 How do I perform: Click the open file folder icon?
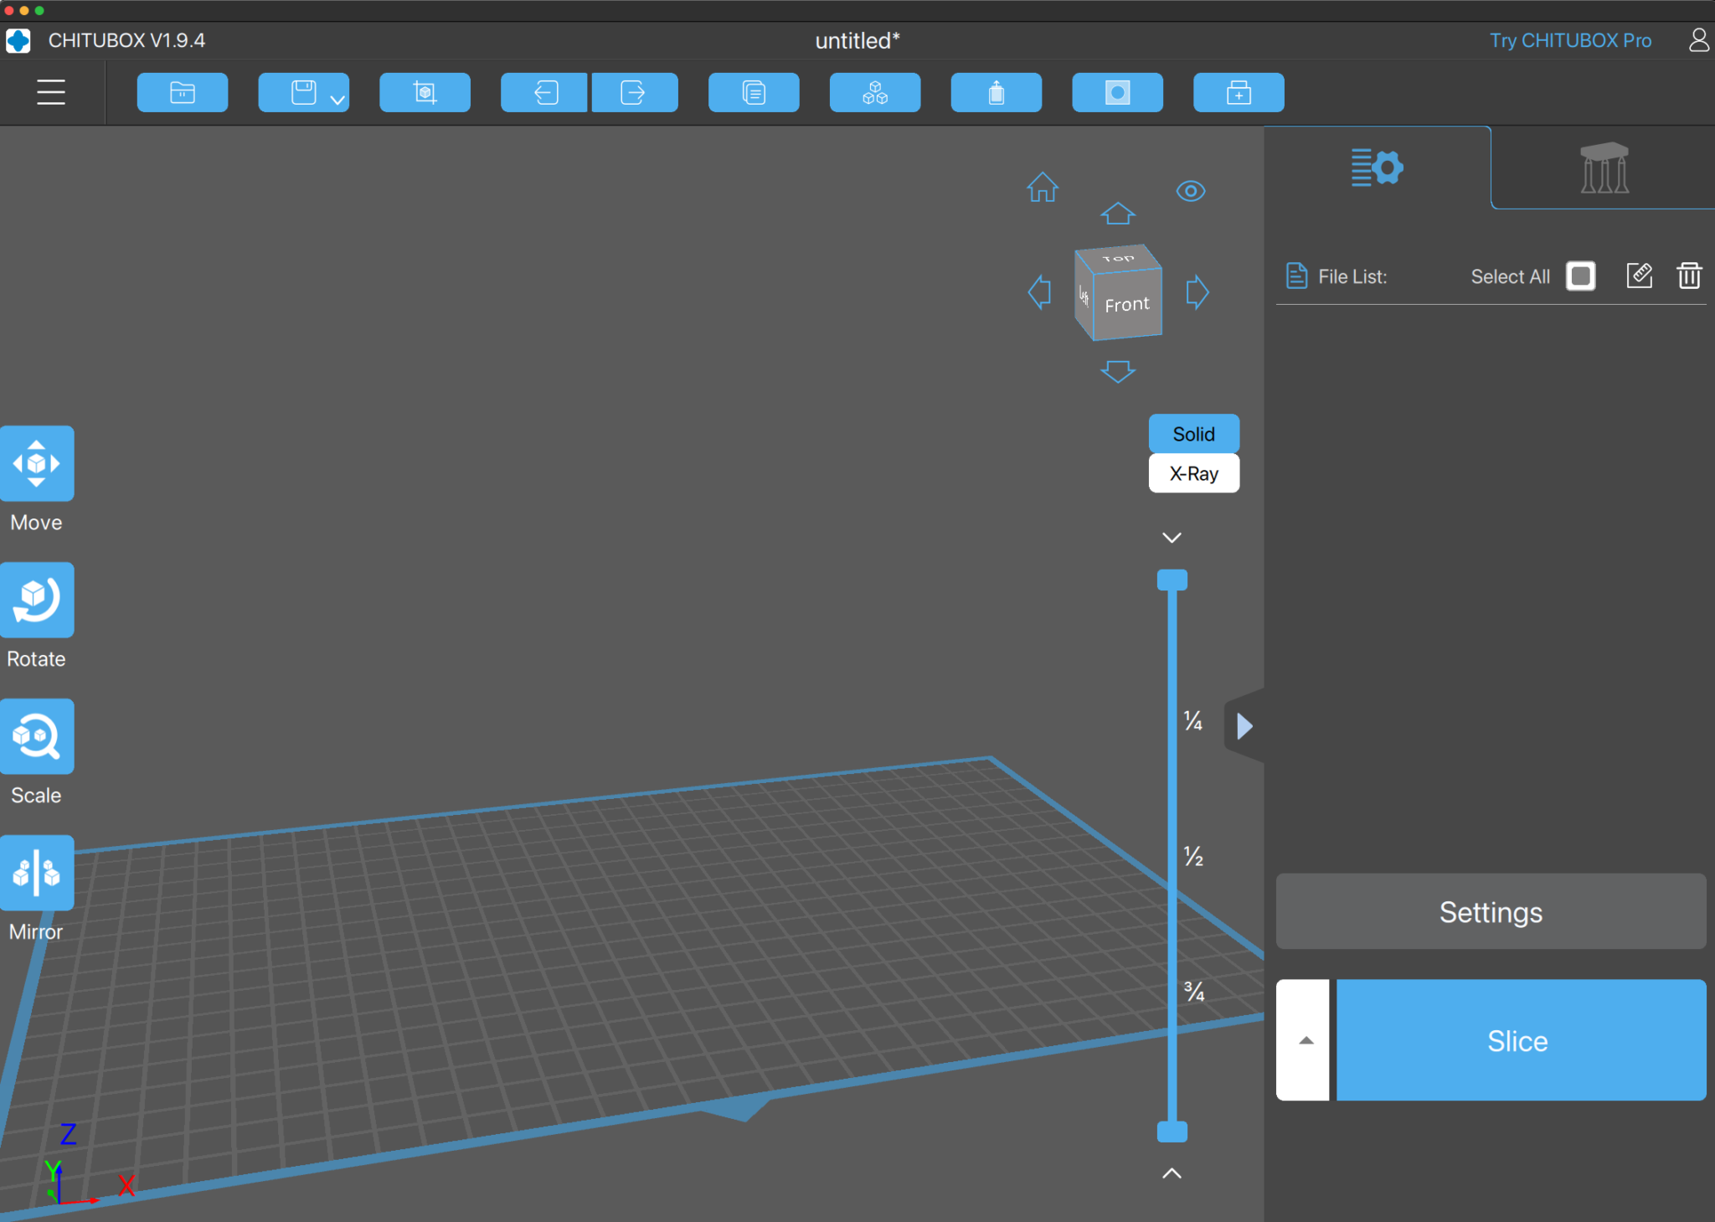(x=183, y=92)
